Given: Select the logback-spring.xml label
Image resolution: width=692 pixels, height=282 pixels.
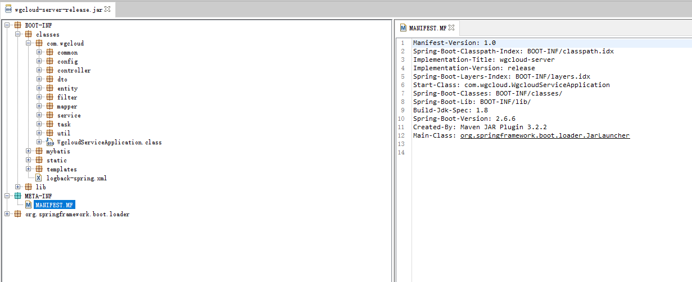Looking at the screenshot, I should (76, 178).
